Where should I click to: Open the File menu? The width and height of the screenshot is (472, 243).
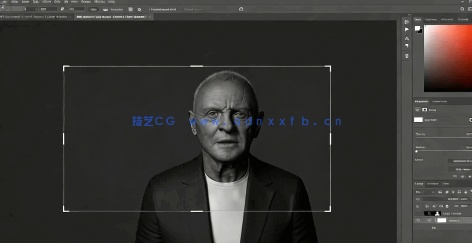point(15,2)
